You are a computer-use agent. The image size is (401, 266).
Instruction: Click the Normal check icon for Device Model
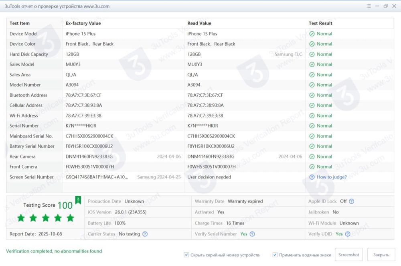click(x=312, y=34)
